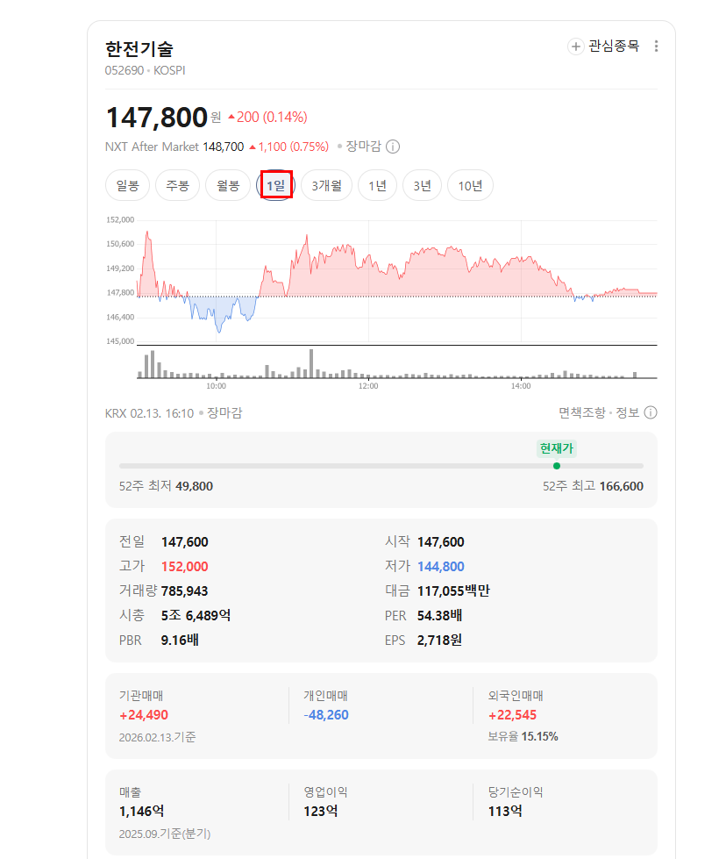Image resolution: width=726 pixels, height=859 pixels.
Task: Click the PBR value 9.16배
Action: tap(180, 640)
